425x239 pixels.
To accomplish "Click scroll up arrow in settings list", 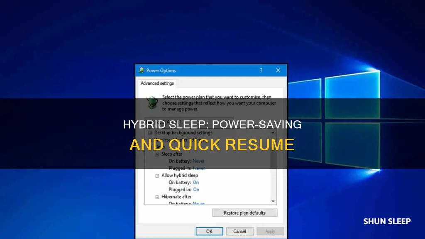I will (273, 133).
